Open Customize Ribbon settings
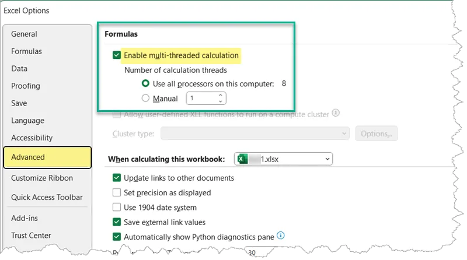This screenshot has height=260, width=467. [x=42, y=178]
